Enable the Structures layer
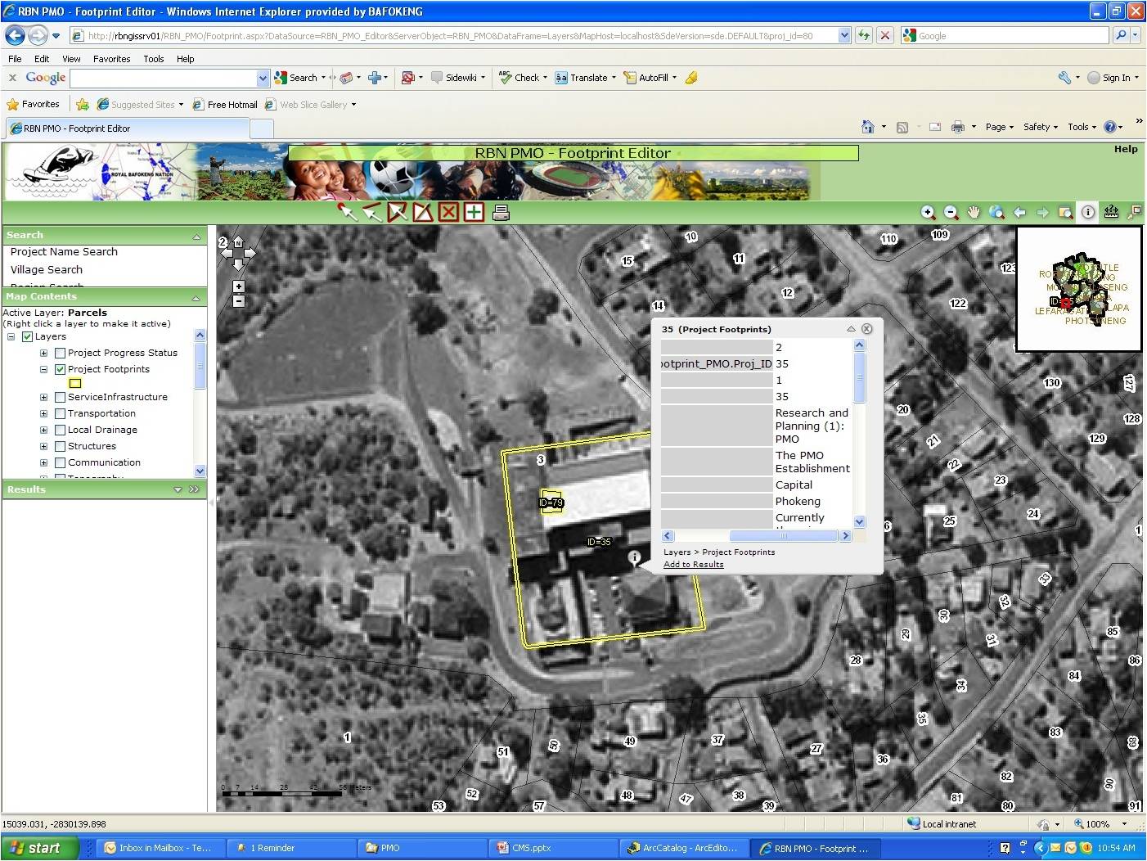This screenshot has height=861, width=1147. point(60,446)
